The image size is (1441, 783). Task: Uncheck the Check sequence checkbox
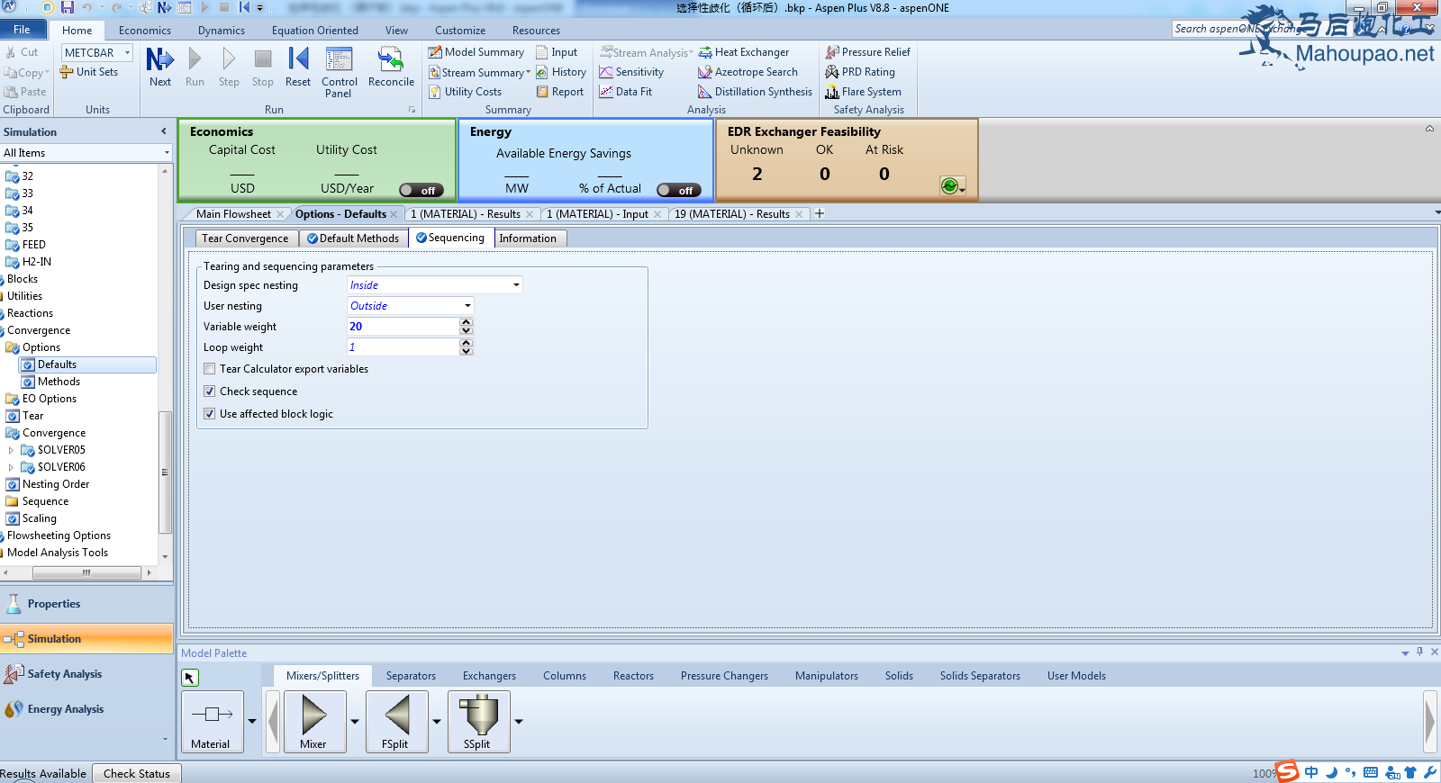(x=210, y=391)
